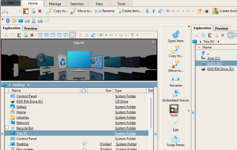This screenshot has height=150, width=237.
Task: Switch to the Selection ribbon tab
Action: 77,4
